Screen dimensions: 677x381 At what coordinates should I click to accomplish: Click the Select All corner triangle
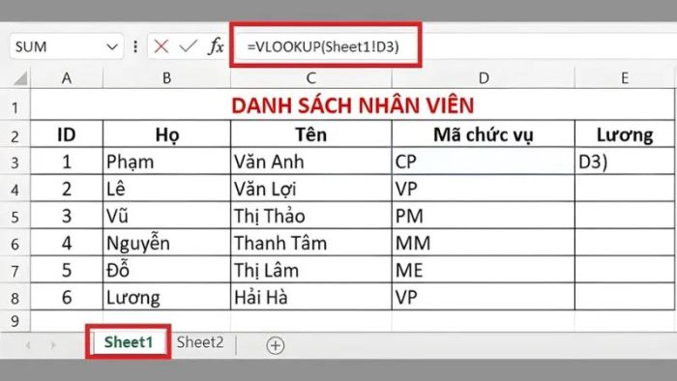(x=20, y=78)
